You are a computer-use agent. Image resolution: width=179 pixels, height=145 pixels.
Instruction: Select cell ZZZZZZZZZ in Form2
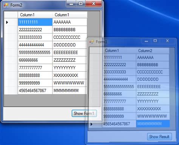point(69,60)
